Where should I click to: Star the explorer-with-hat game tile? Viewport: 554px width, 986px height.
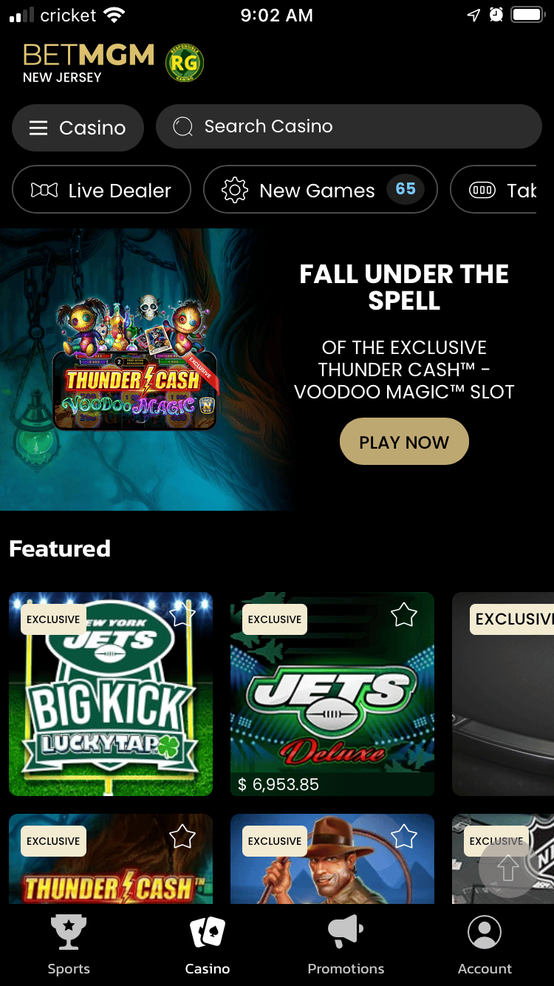tap(404, 836)
